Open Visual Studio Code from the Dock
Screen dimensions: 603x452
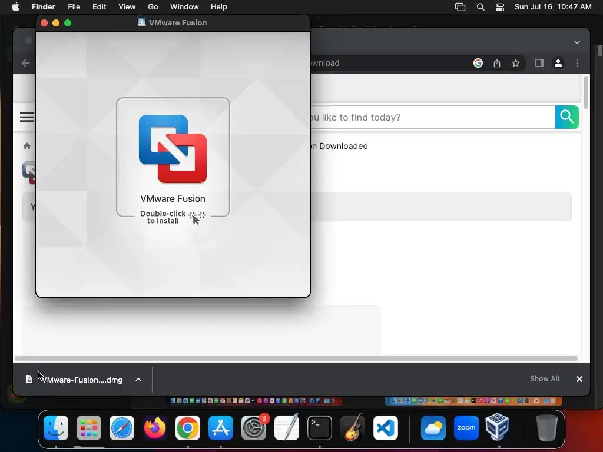point(386,428)
